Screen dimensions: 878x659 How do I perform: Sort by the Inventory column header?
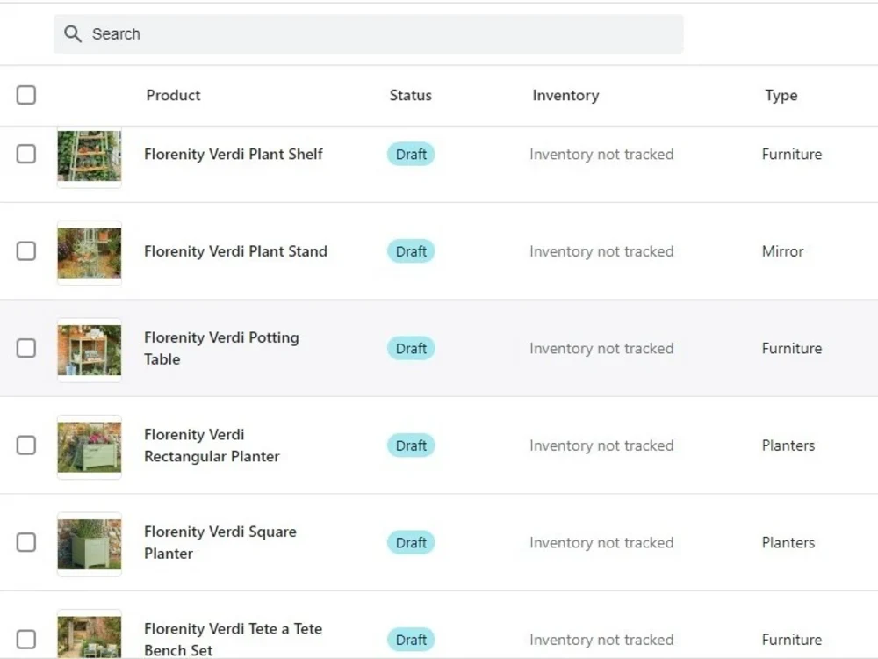tap(565, 95)
